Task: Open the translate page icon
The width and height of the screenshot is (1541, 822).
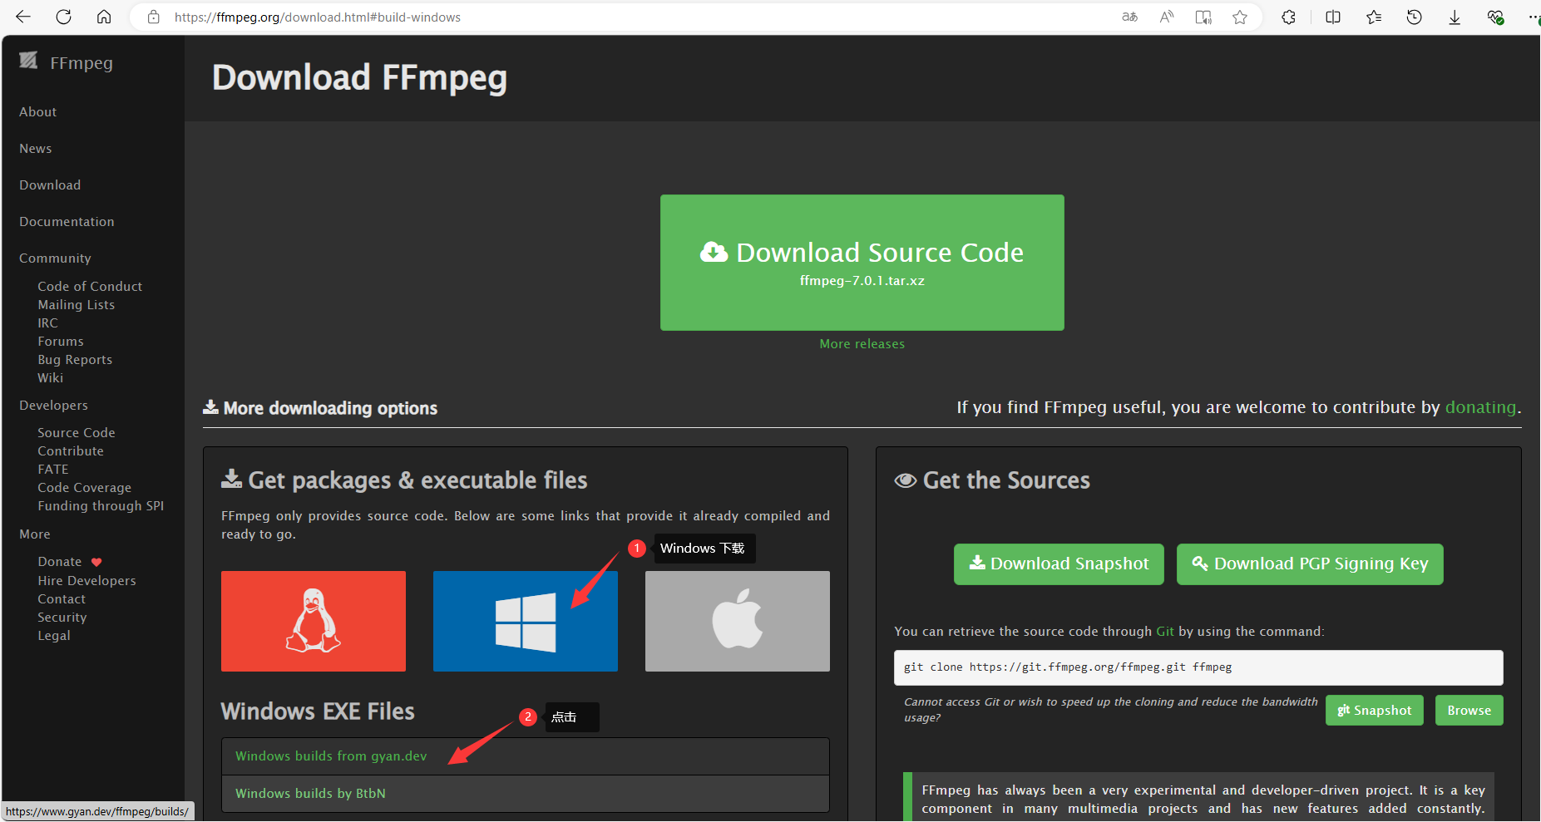Action: pyautogui.click(x=1129, y=17)
